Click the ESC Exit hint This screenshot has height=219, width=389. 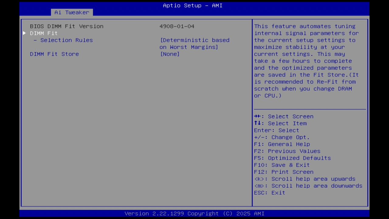click(x=269, y=193)
